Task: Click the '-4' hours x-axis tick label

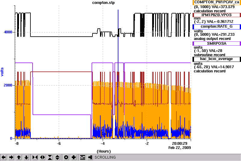Action: [103, 144]
